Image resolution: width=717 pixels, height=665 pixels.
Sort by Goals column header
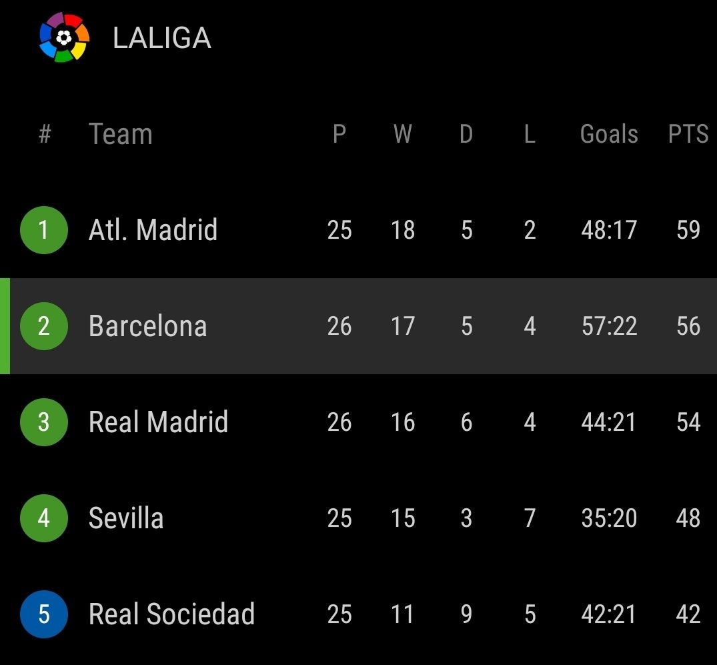click(609, 134)
